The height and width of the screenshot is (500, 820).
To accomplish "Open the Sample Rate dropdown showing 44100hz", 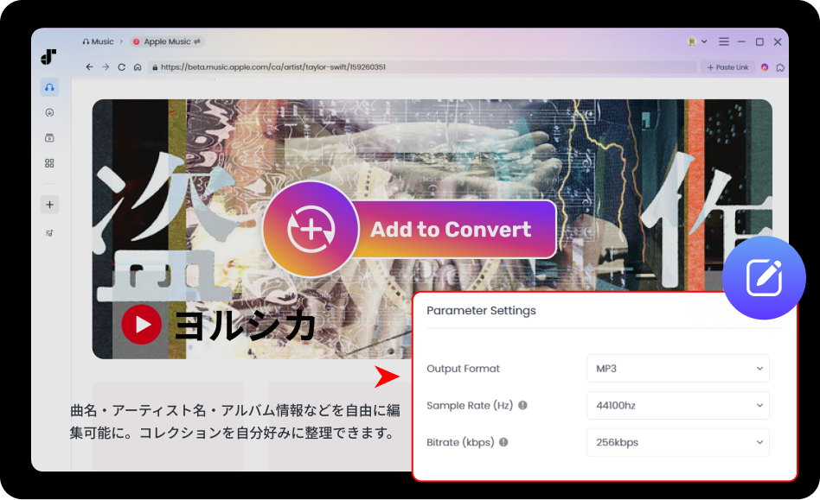I will coord(678,406).
